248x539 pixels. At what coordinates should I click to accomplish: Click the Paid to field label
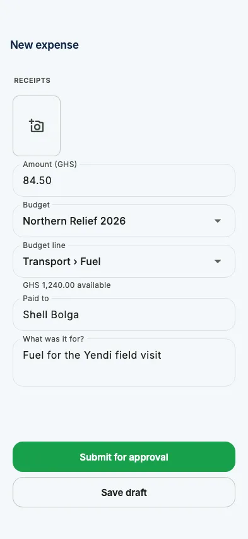(x=36, y=299)
